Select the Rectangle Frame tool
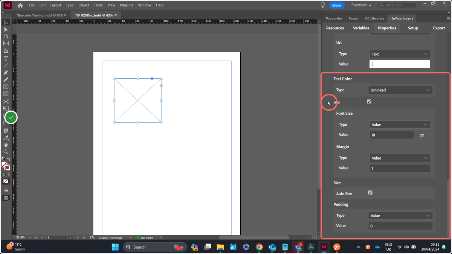 point(6,87)
